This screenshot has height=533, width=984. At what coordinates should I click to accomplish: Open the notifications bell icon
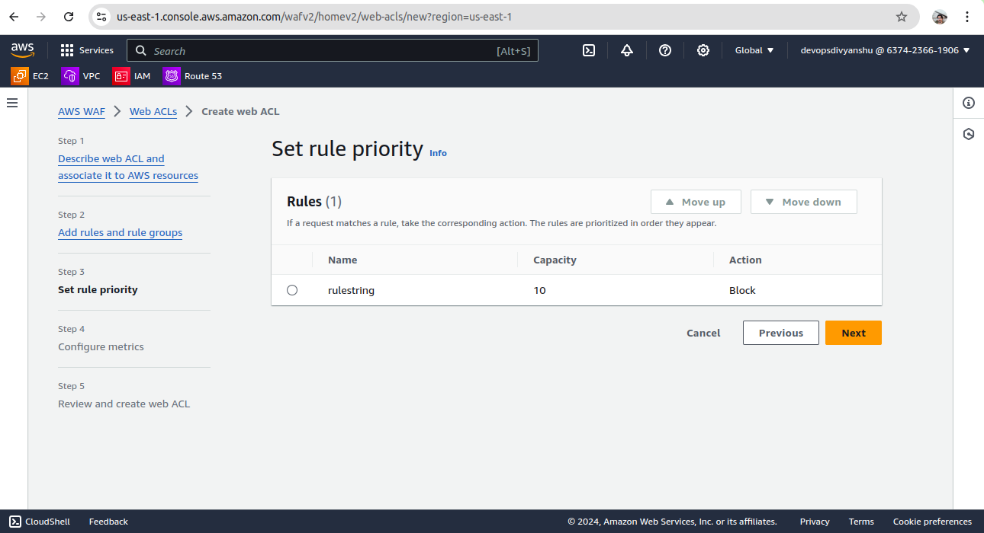click(627, 50)
